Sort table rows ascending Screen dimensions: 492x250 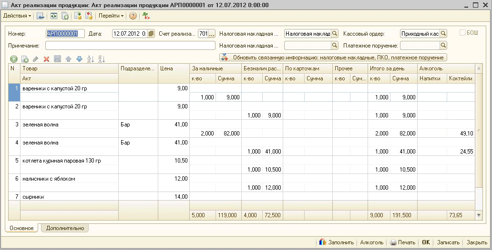click(x=91, y=59)
